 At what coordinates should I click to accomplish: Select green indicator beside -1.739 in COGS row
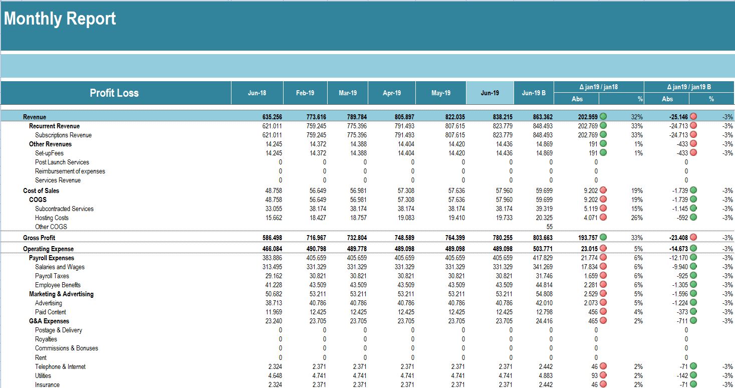coord(693,200)
